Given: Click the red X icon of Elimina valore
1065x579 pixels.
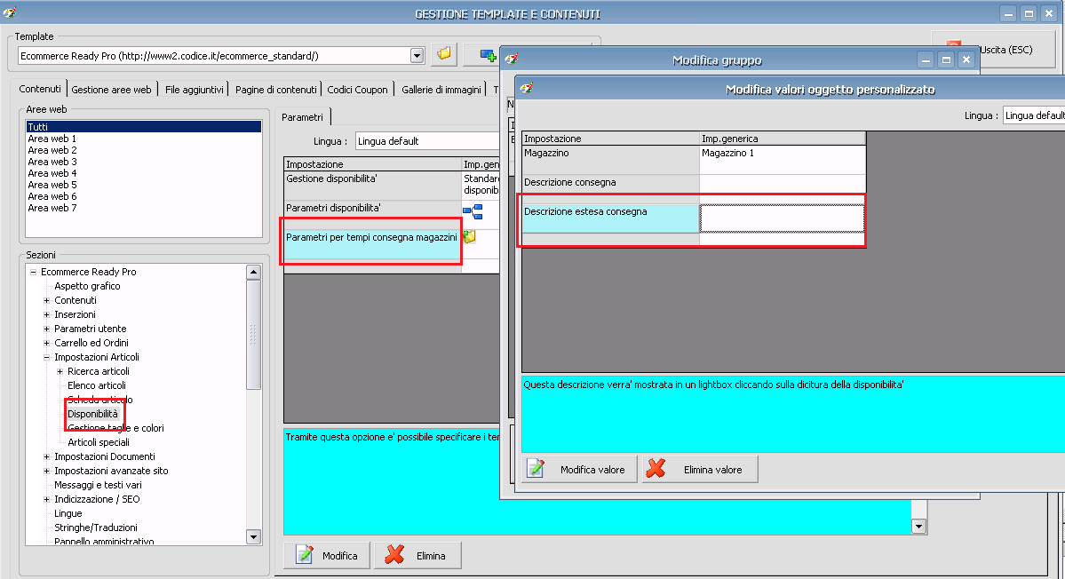Looking at the screenshot, I should (x=656, y=468).
